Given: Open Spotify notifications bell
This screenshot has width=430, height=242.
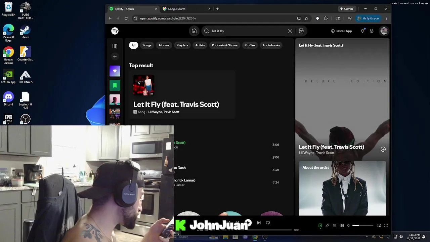Looking at the screenshot, I should click(362, 31).
